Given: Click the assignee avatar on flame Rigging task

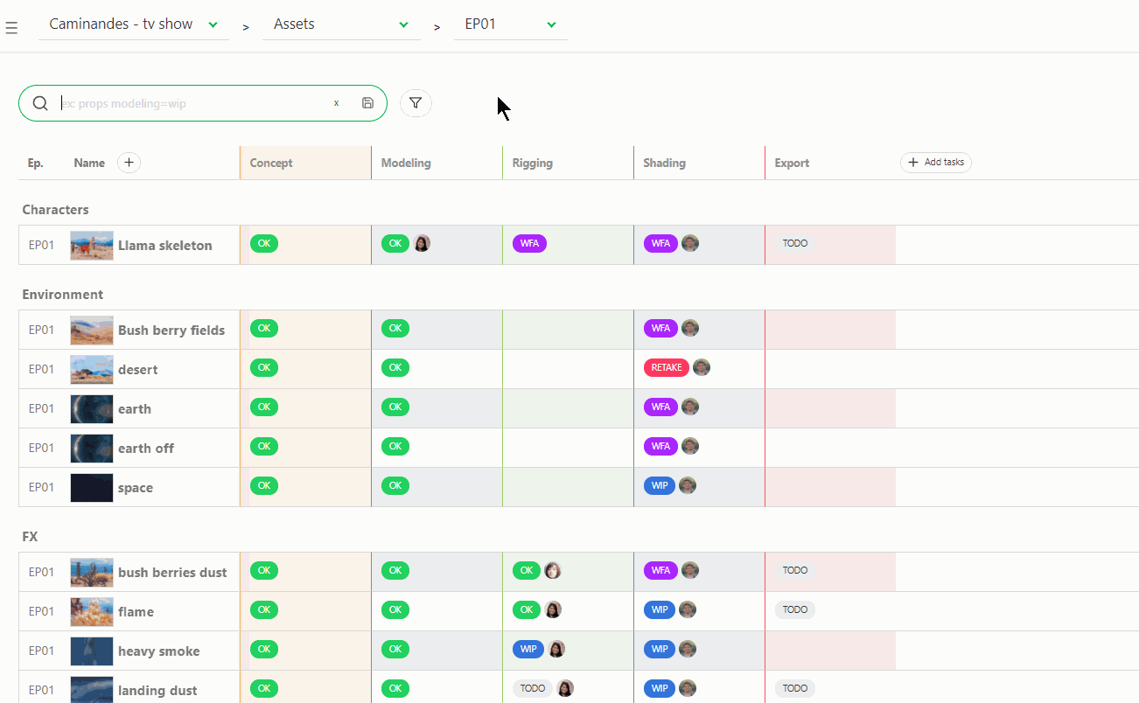Looking at the screenshot, I should 553,609.
